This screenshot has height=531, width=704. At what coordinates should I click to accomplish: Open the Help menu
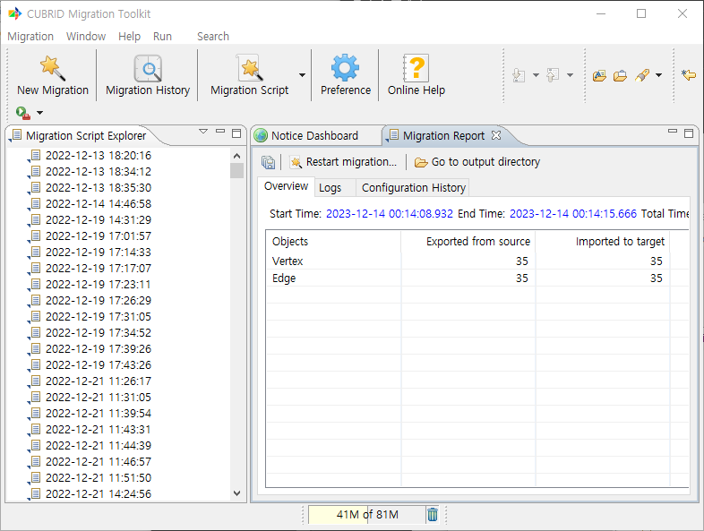(129, 37)
